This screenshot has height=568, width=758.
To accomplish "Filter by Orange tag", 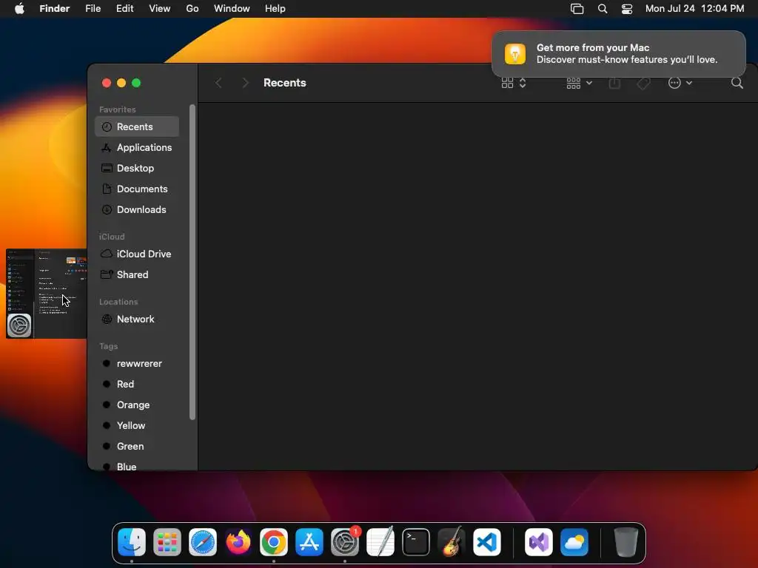I will click(x=137, y=405).
